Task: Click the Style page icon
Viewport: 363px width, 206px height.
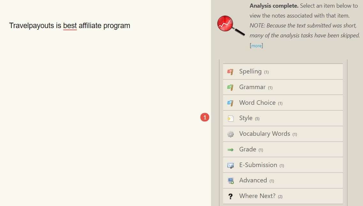Action: (x=230, y=118)
